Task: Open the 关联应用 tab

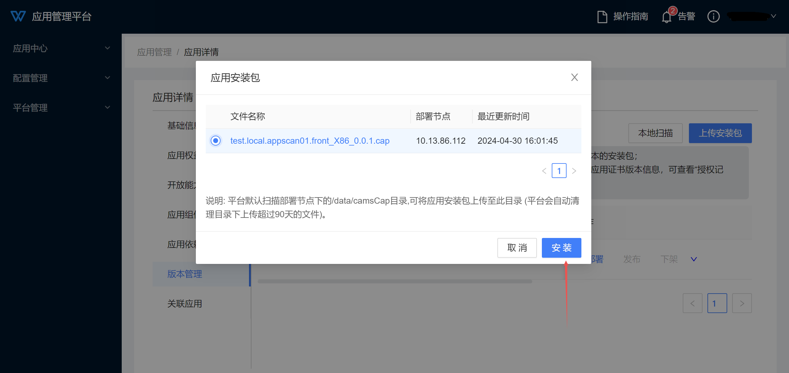Action: 185,303
